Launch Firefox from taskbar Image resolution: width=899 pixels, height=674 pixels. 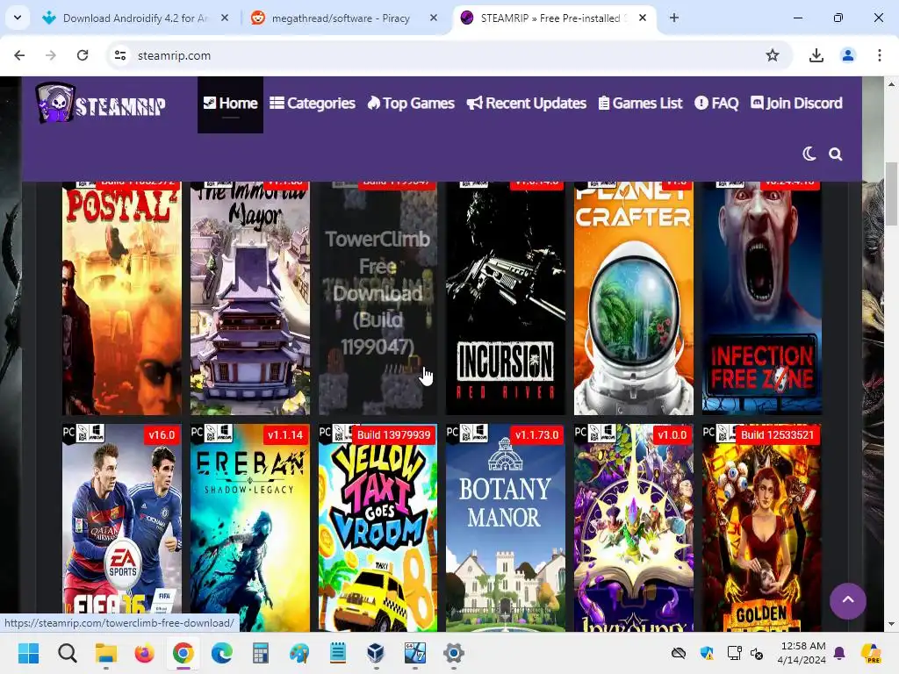click(145, 653)
